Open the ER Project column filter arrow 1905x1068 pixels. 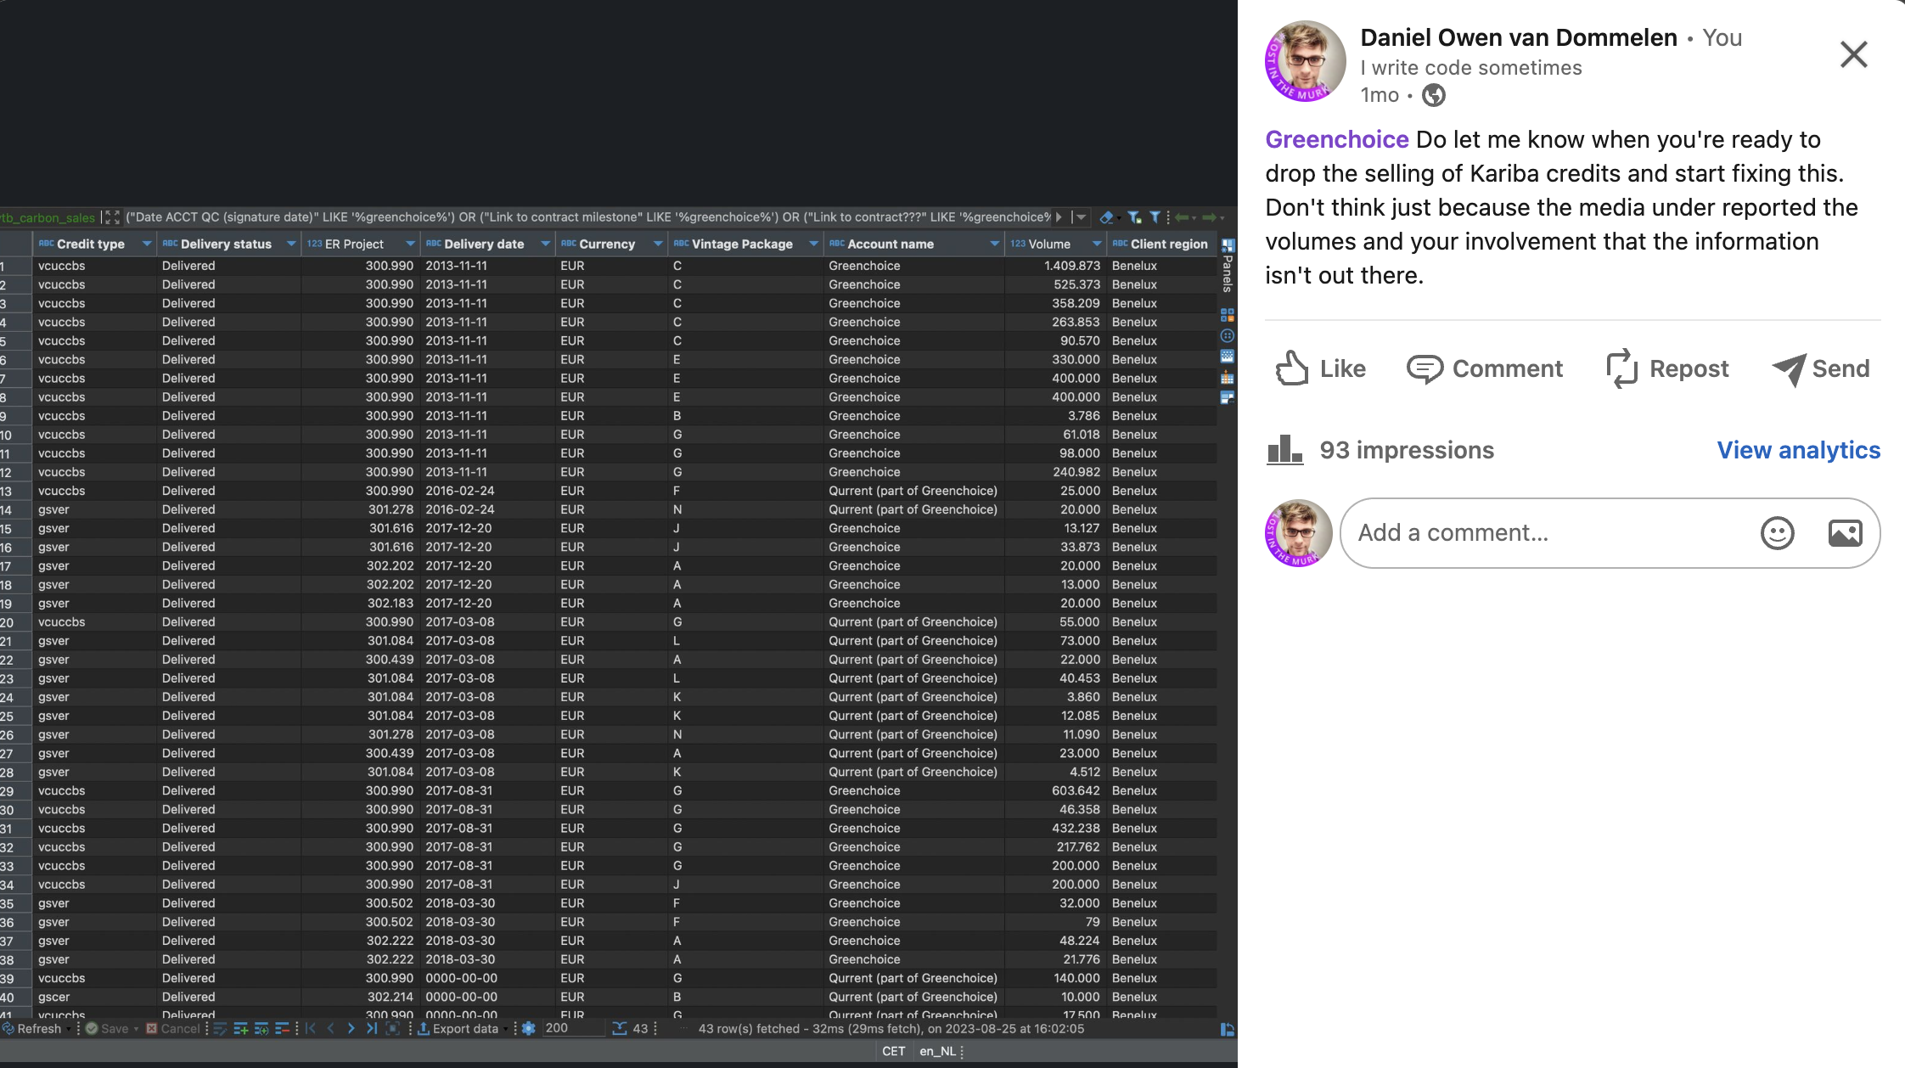[x=410, y=245]
